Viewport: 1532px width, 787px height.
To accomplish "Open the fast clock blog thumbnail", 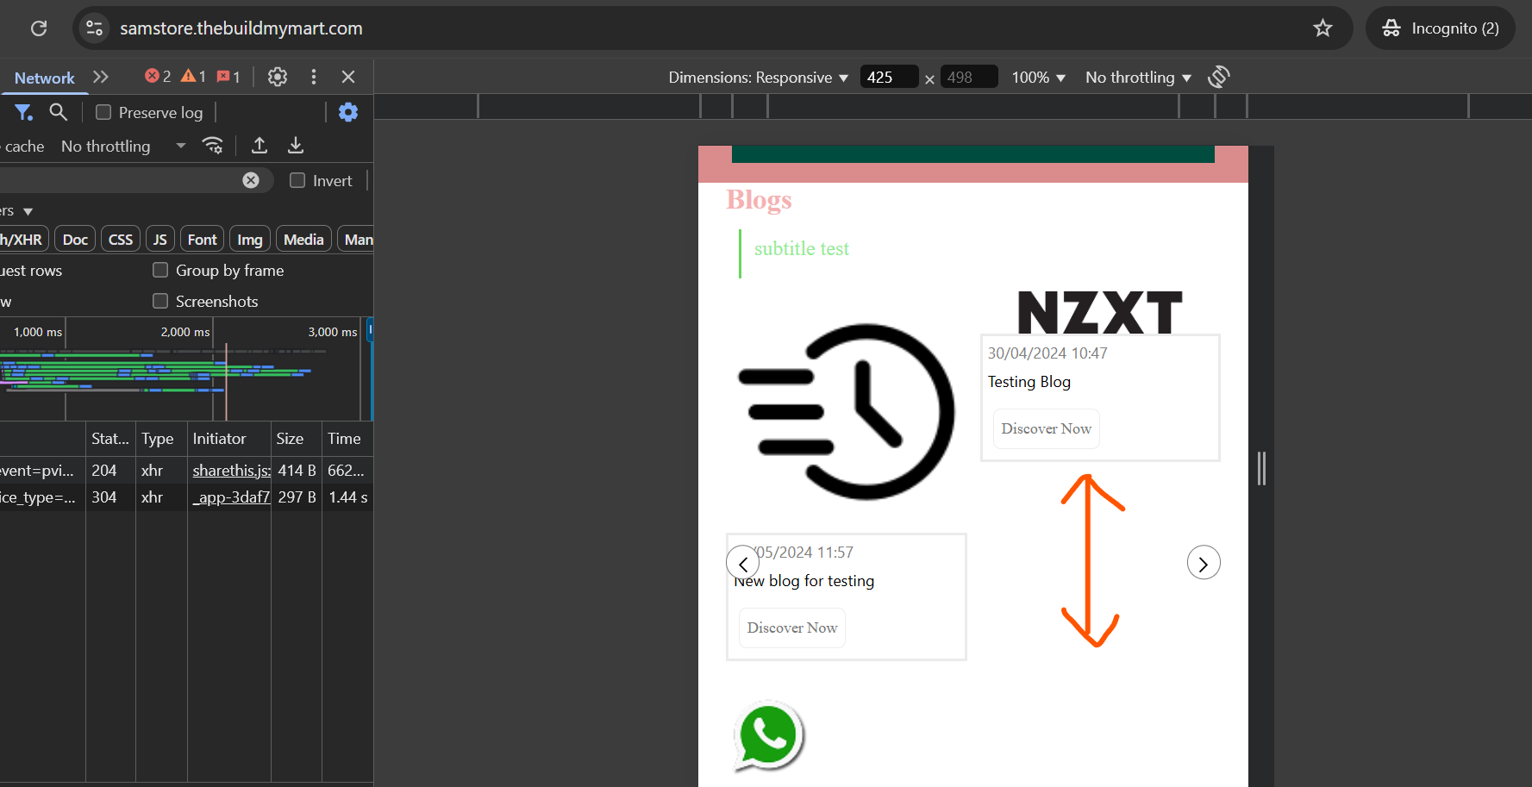I will tap(847, 411).
